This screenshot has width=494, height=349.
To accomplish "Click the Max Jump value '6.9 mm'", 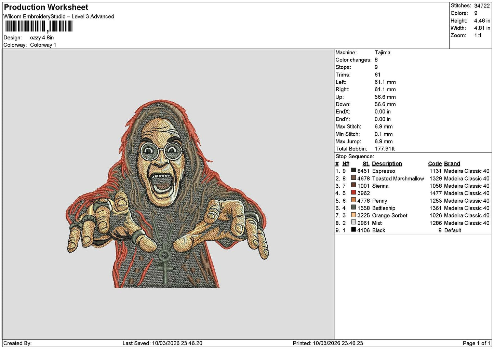I will pyautogui.click(x=384, y=141).
